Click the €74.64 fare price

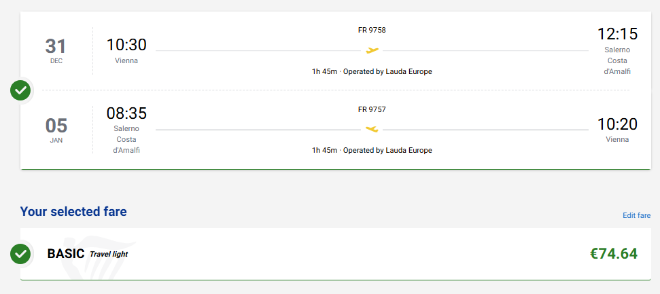pyautogui.click(x=613, y=254)
